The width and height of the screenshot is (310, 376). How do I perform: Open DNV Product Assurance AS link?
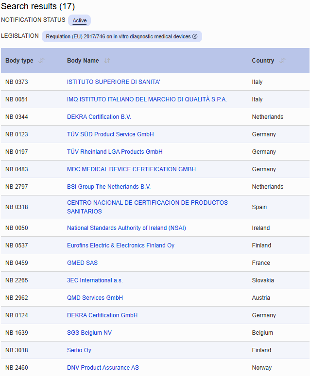pyautogui.click(x=103, y=368)
